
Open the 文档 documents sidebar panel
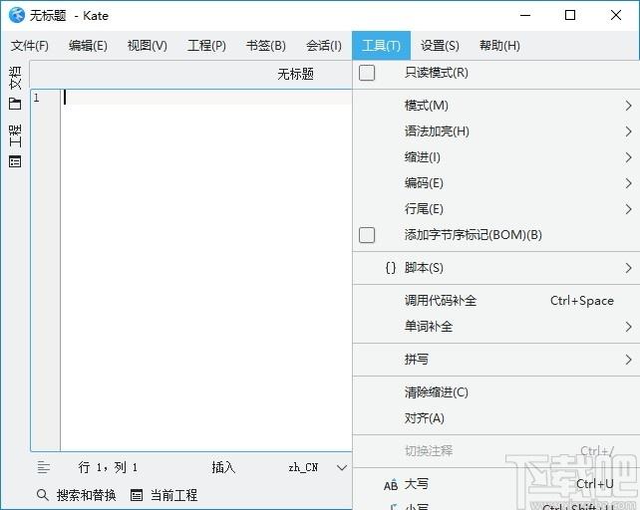15,88
